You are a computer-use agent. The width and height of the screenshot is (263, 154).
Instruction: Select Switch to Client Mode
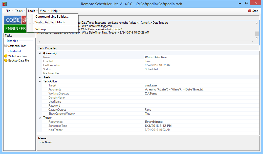[50, 22]
